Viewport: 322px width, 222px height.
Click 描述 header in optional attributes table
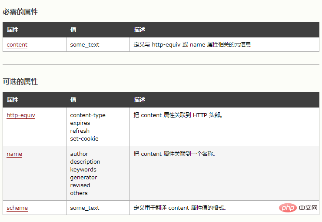tap(139, 100)
